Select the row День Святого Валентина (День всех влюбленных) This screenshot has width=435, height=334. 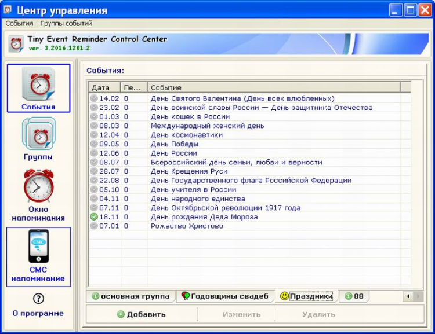coord(249,98)
